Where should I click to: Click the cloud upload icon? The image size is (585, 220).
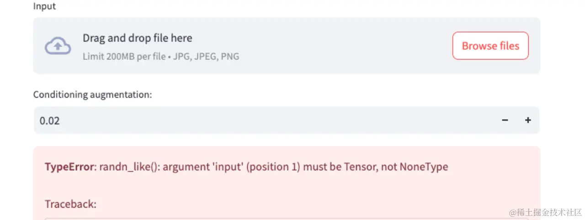pos(58,46)
